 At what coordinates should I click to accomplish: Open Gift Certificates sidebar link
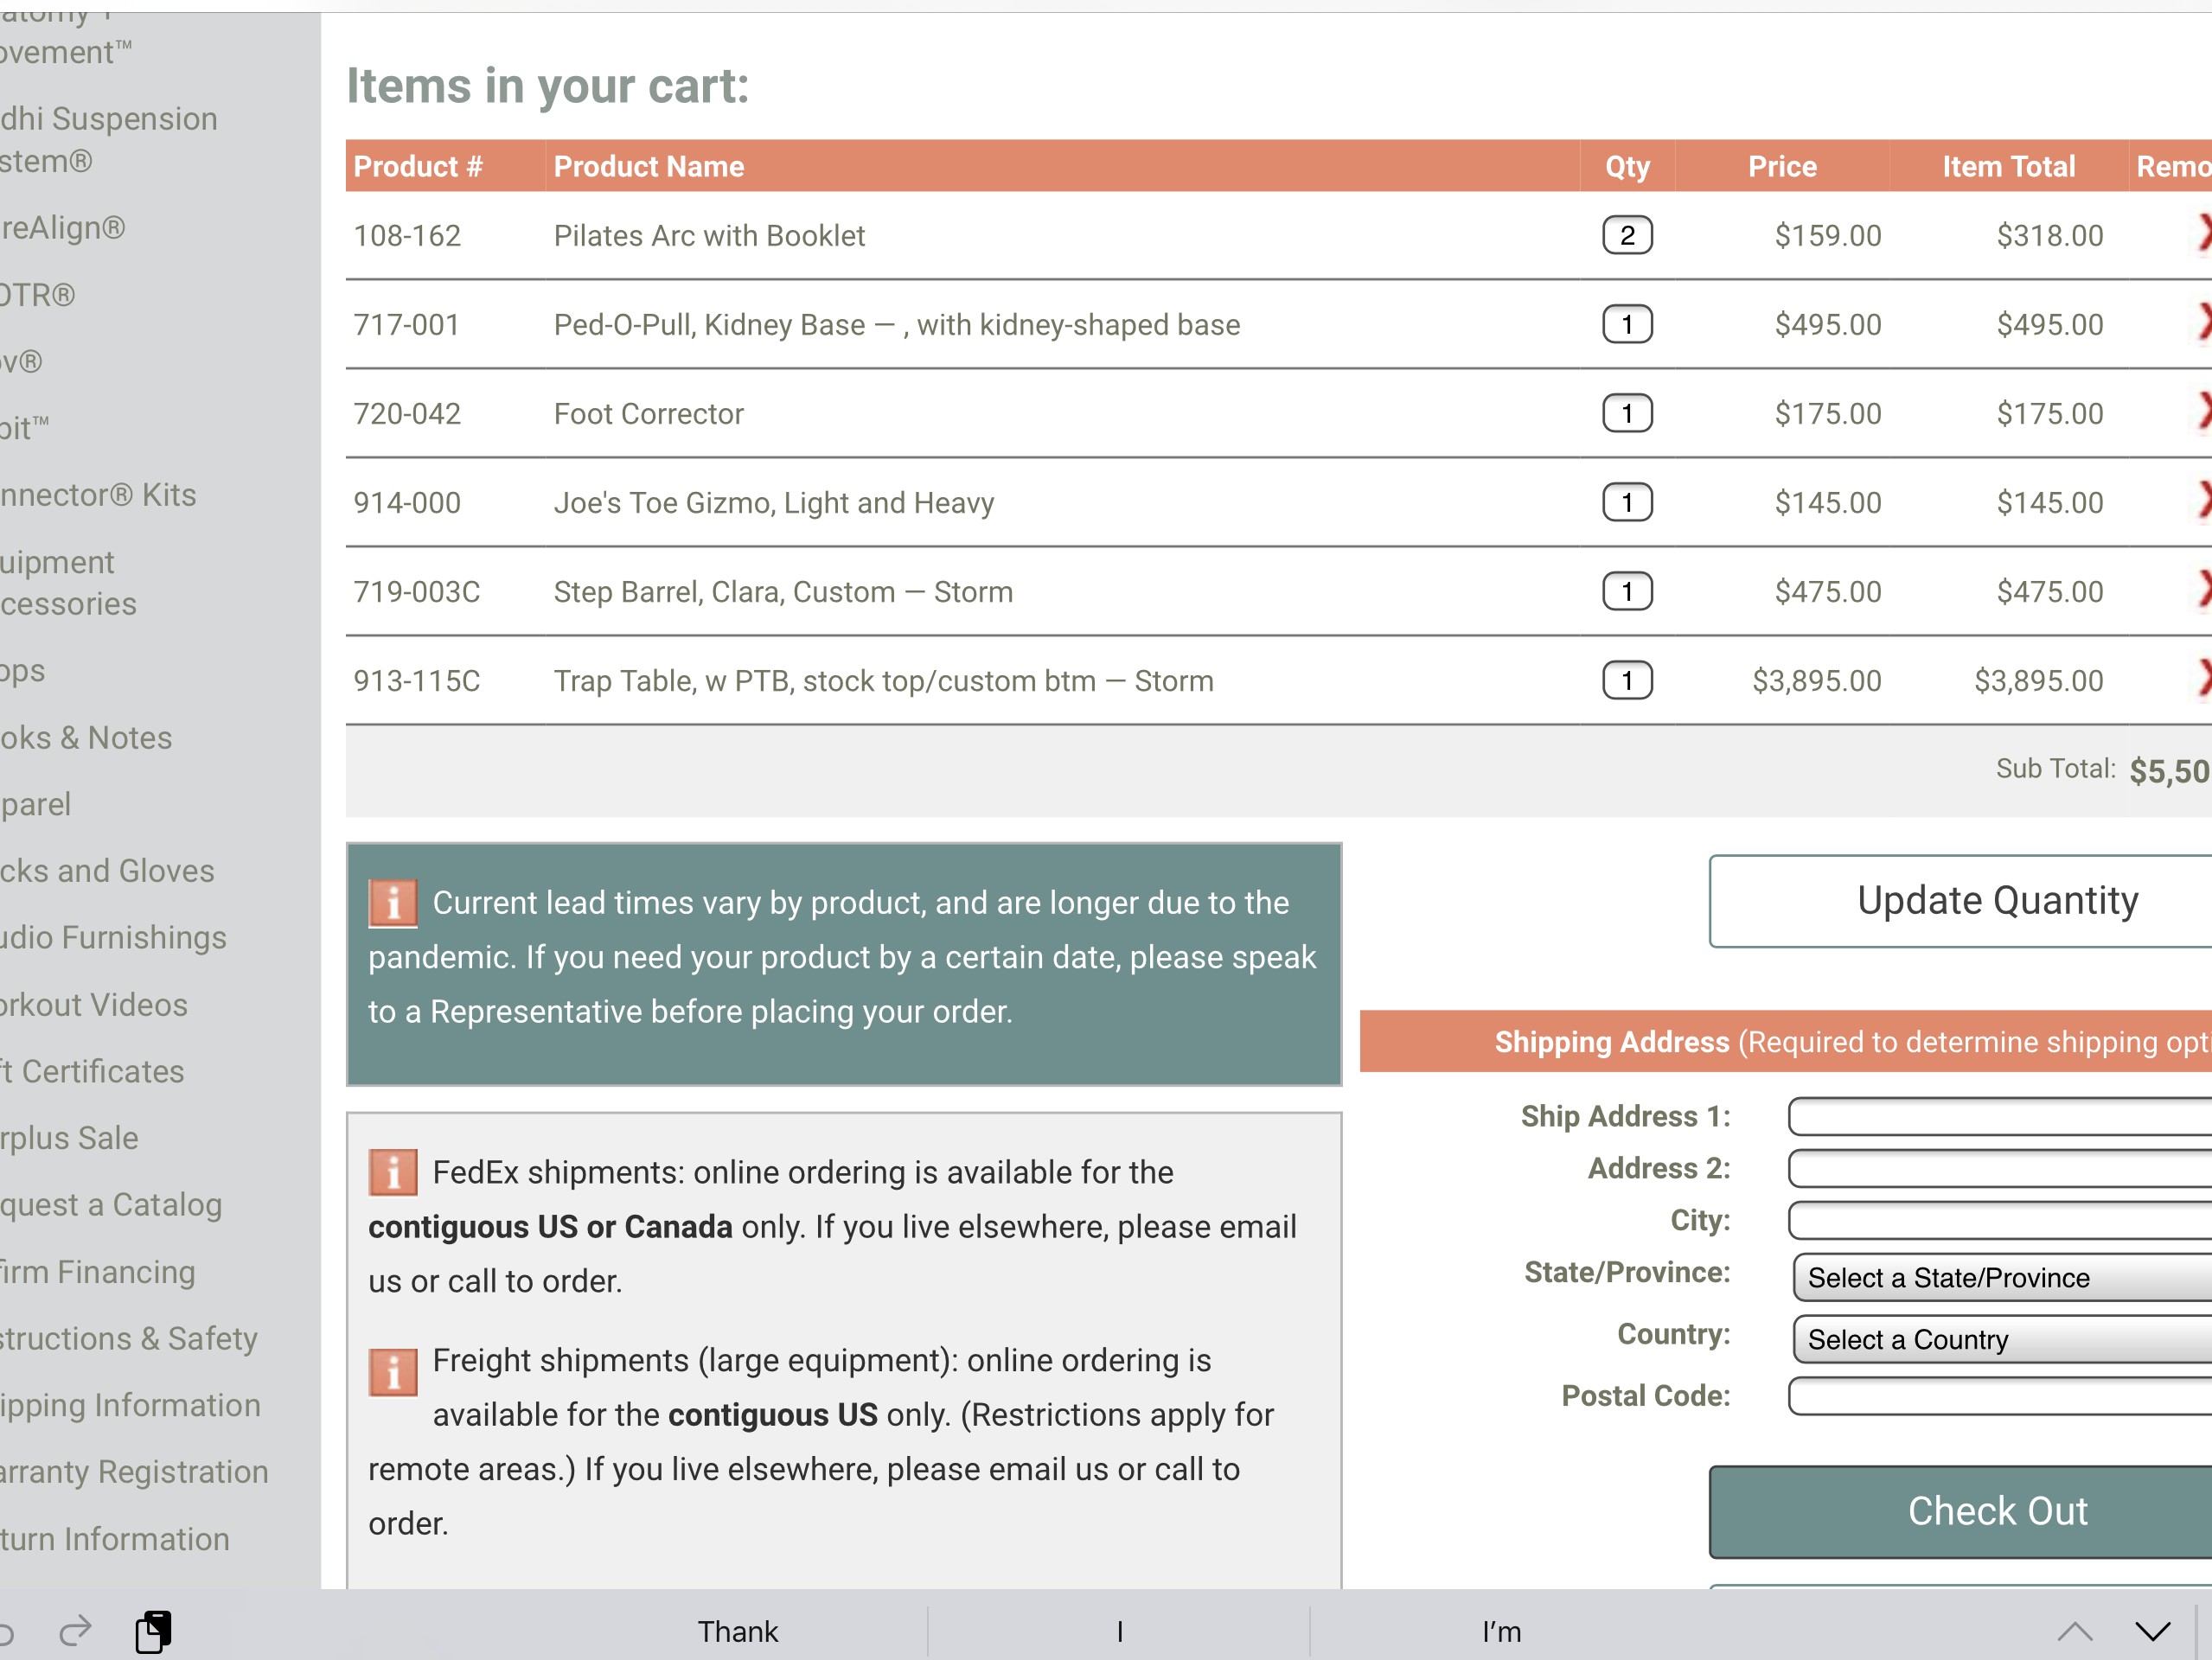click(92, 1072)
